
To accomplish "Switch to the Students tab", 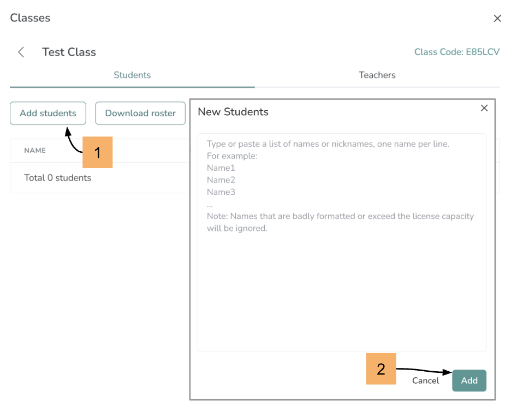I will click(132, 75).
